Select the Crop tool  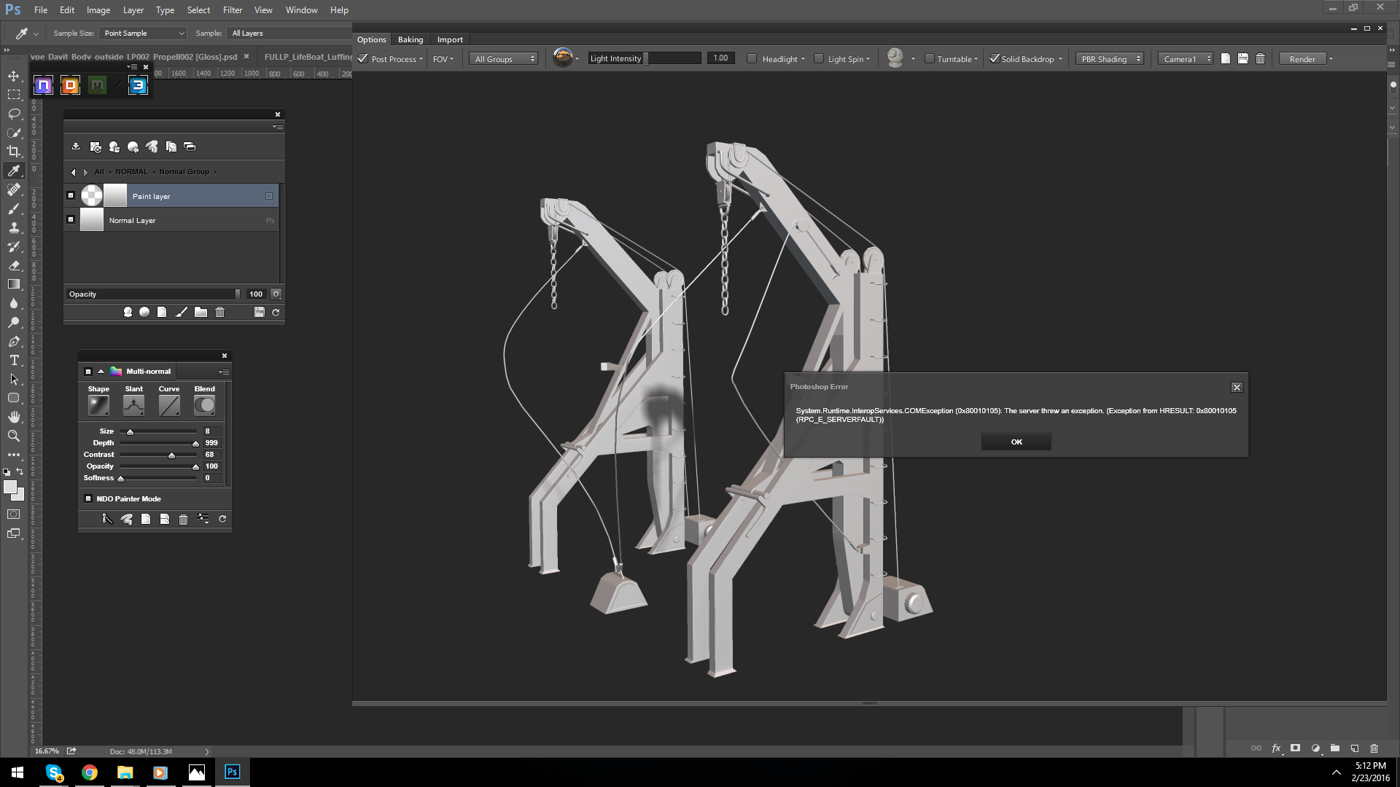click(x=14, y=152)
